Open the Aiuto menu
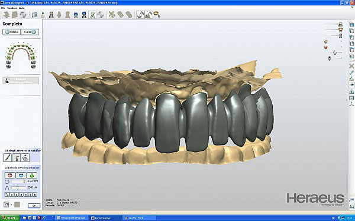 [21, 8]
